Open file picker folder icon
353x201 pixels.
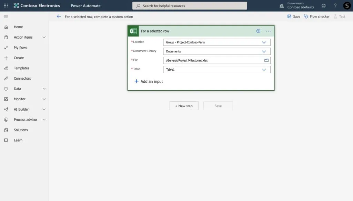[x=266, y=60]
